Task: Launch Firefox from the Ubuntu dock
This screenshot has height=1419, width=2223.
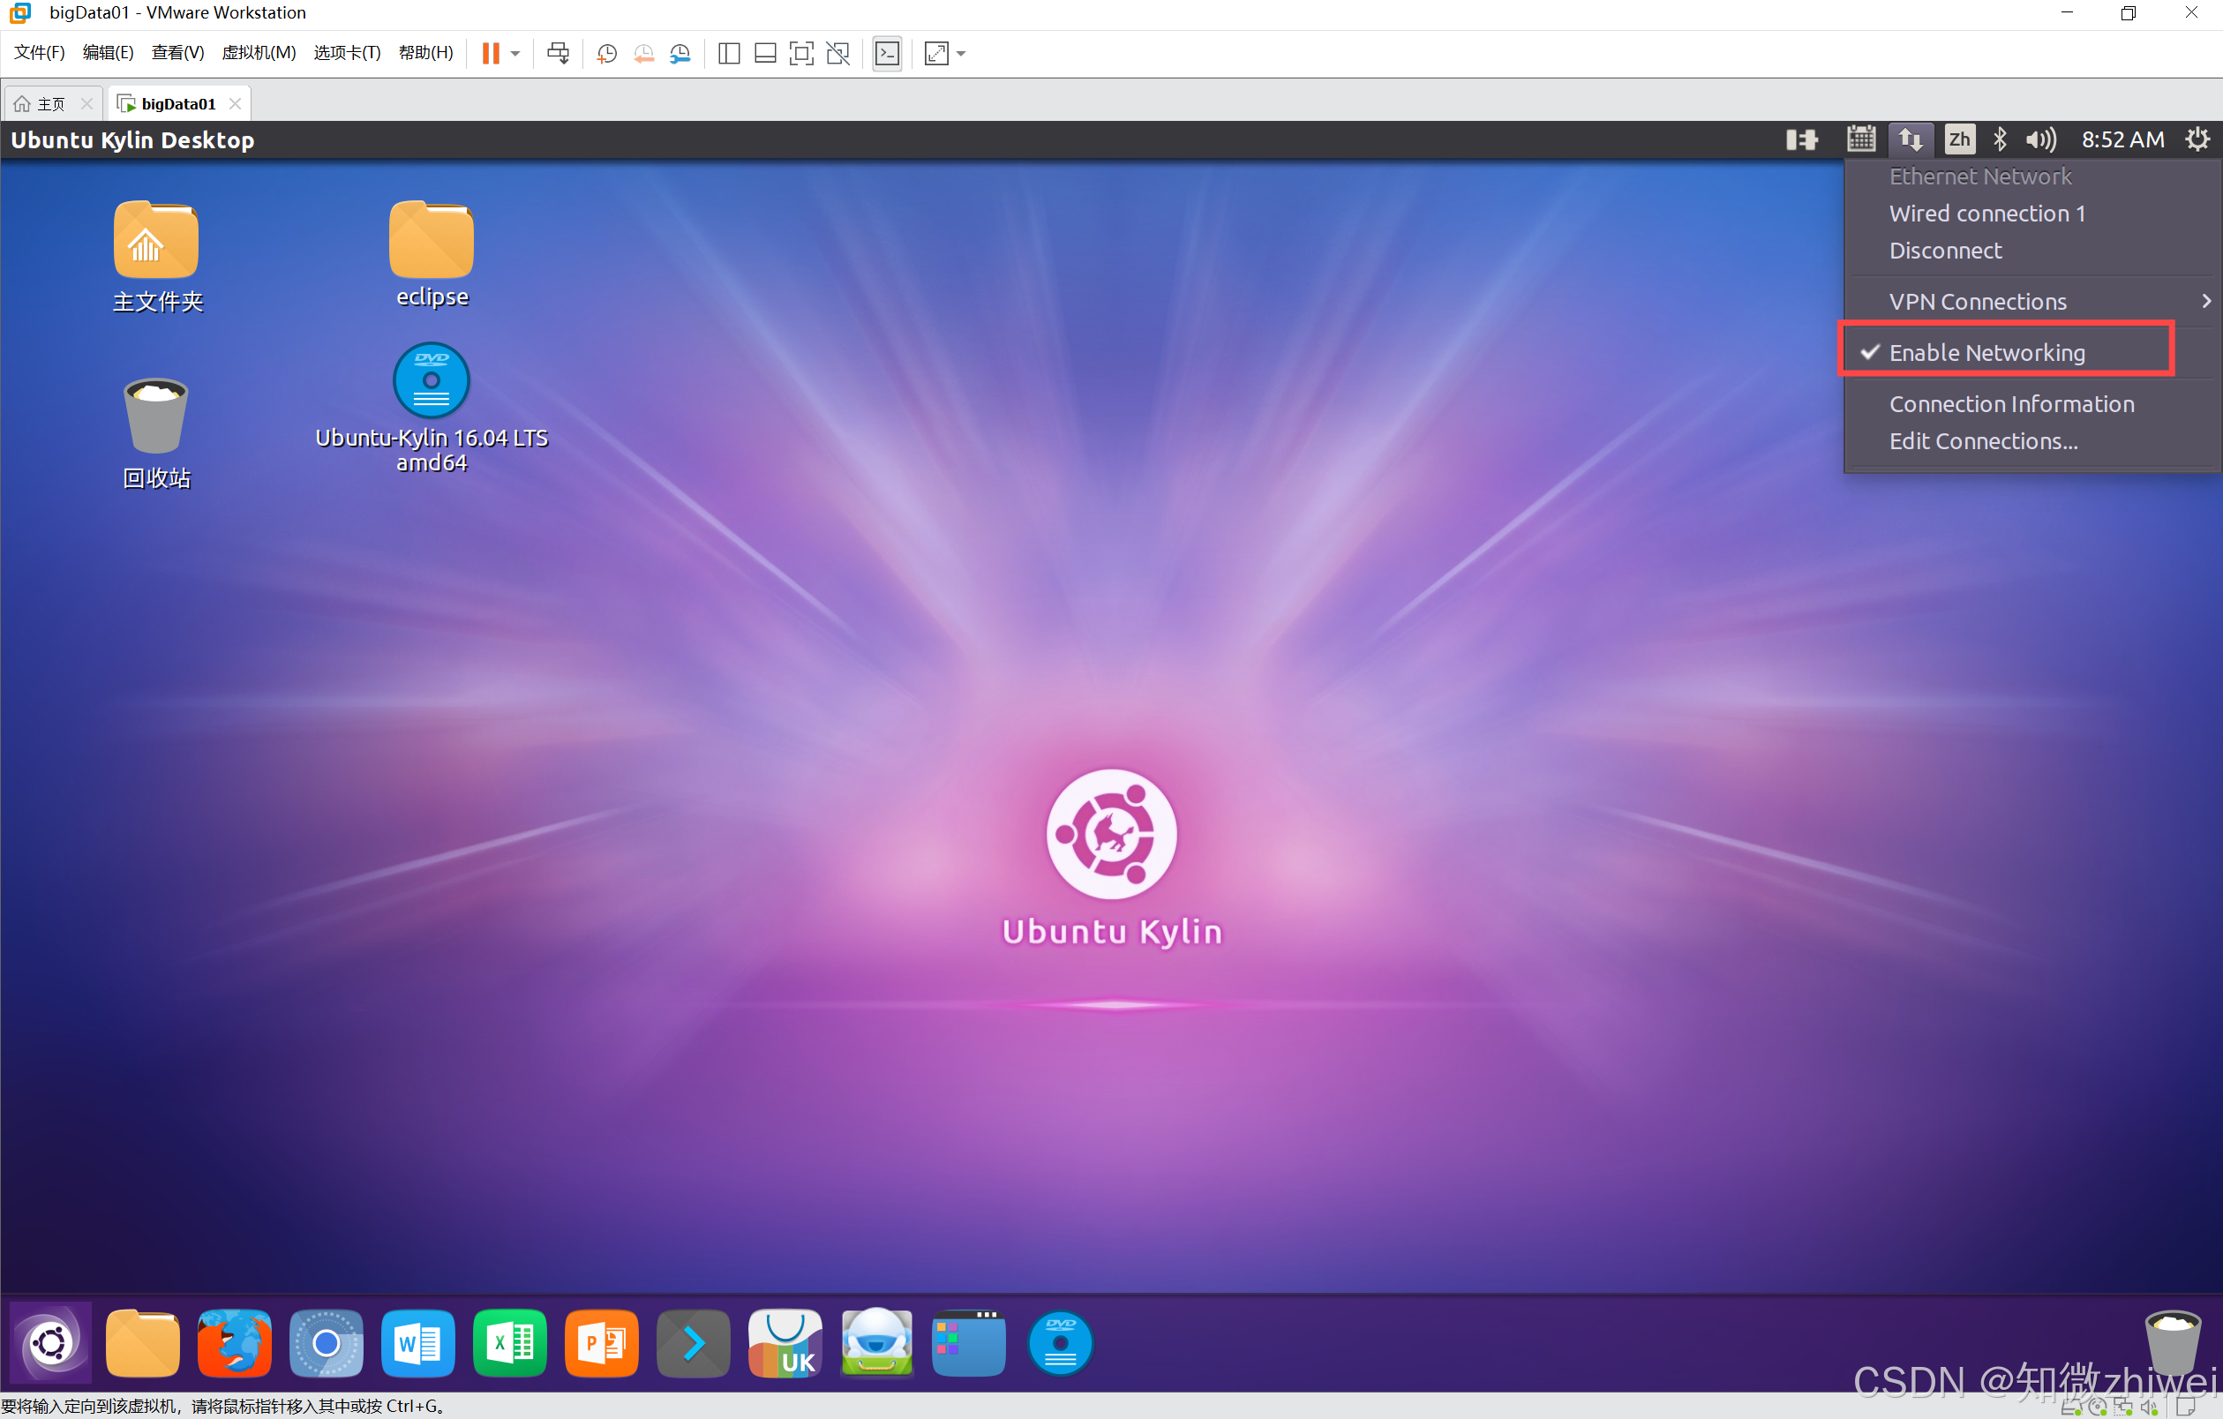Action: point(235,1343)
